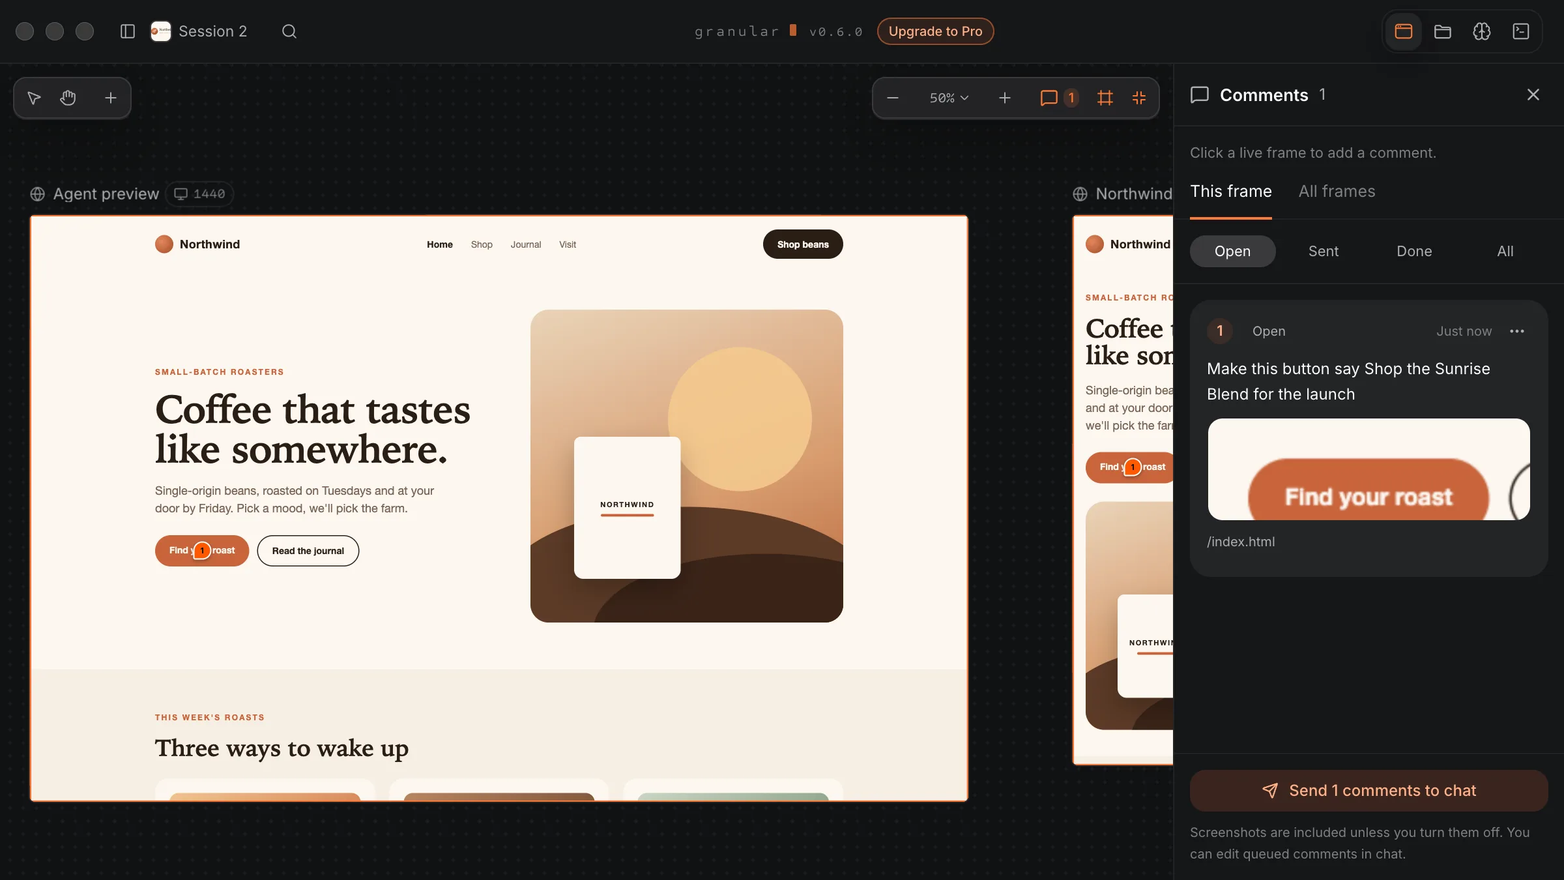
Task: Open the 1440 viewport width selector
Action: coord(199,194)
